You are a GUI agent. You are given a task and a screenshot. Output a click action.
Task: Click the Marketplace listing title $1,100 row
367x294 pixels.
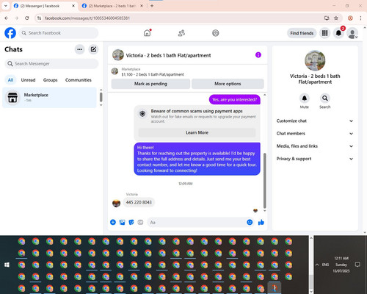click(153, 74)
